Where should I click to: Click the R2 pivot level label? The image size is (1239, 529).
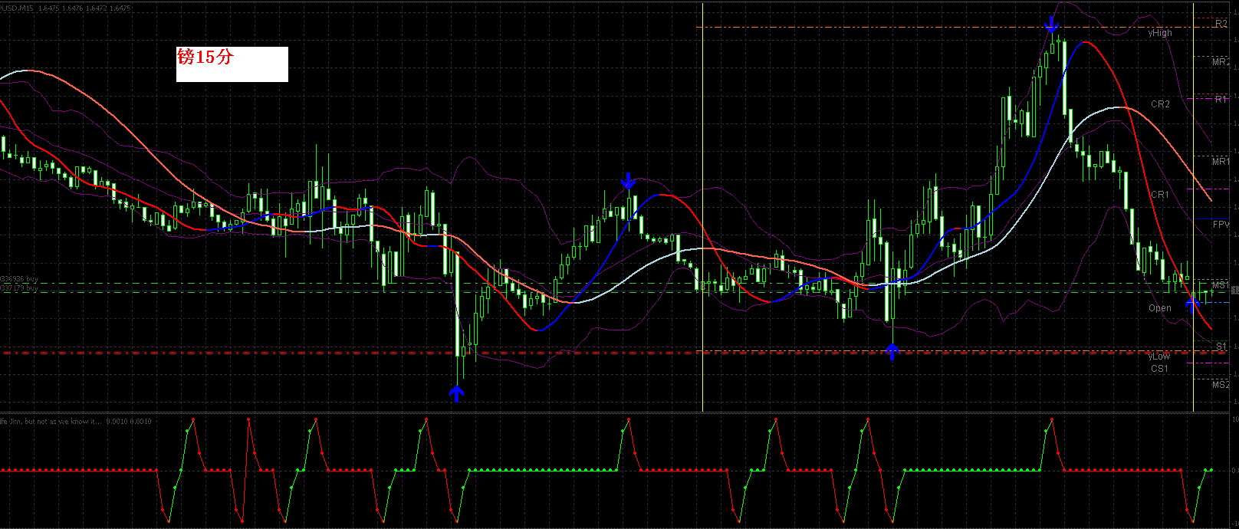(x=1221, y=25)
